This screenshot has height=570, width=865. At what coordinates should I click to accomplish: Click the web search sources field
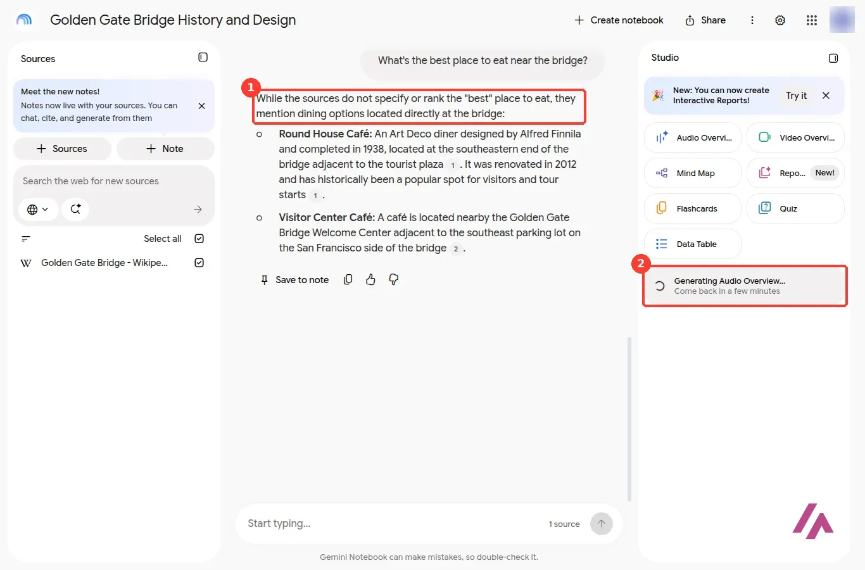click(114, 181)
